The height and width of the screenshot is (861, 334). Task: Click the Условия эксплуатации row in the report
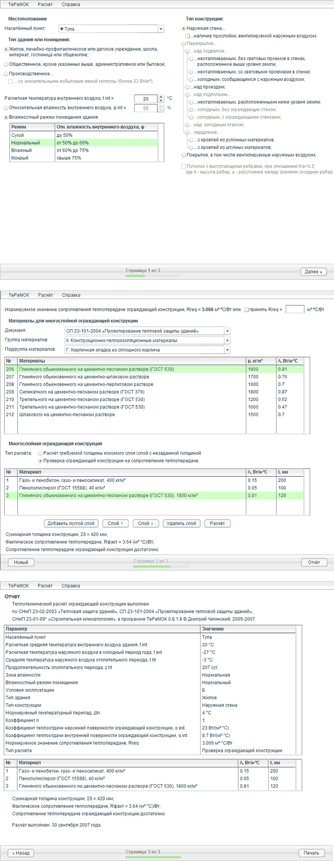point(150,690)
